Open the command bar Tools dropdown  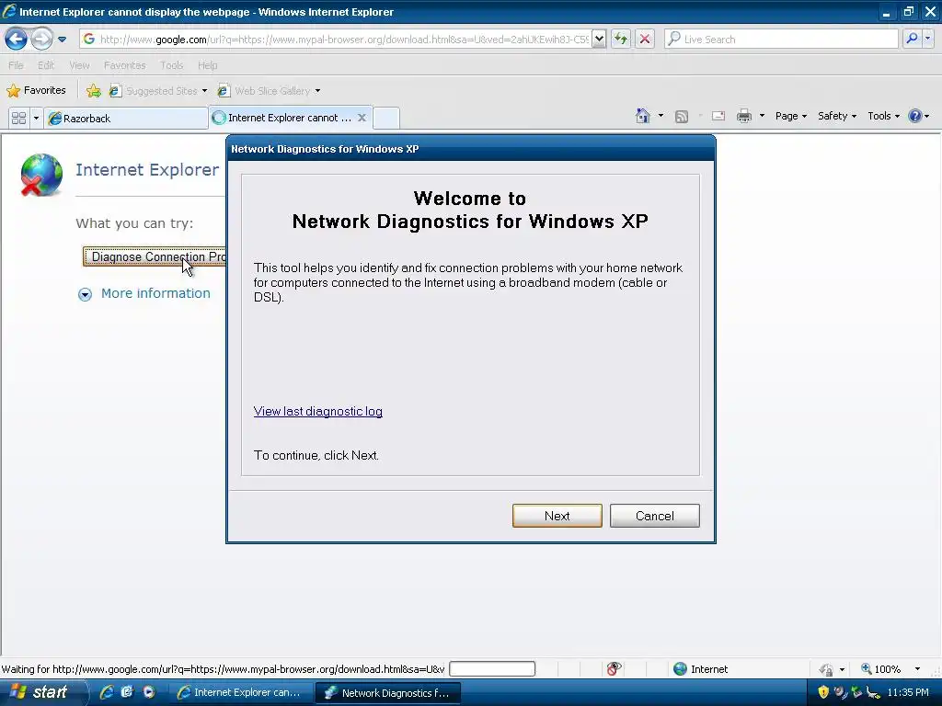coord(883,116)
